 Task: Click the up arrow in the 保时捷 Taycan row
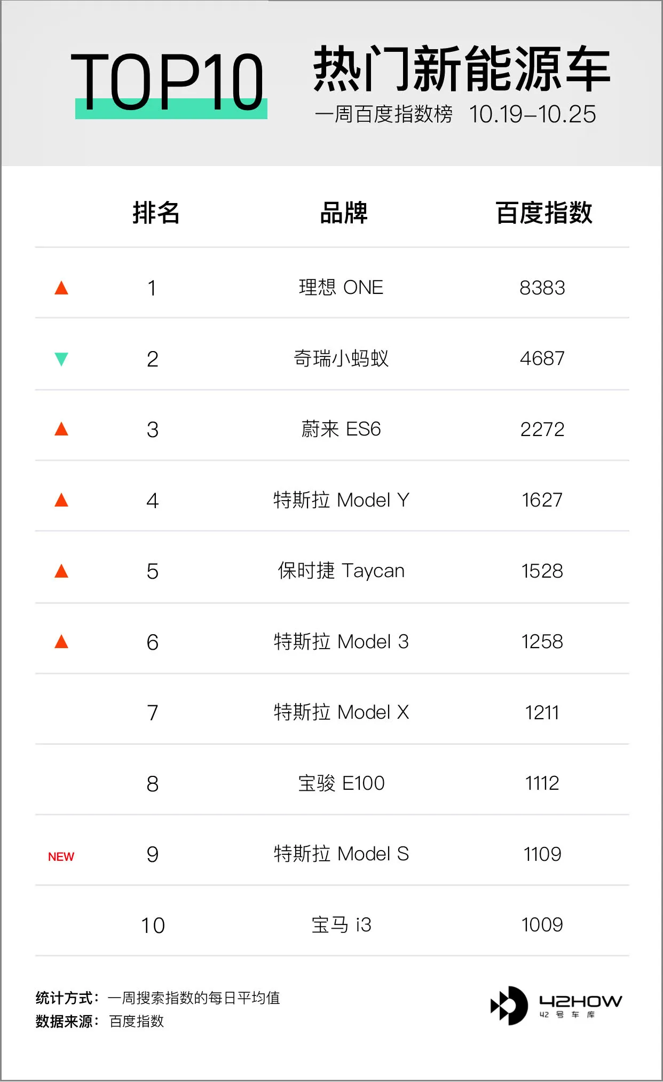[x=61, y=571]
